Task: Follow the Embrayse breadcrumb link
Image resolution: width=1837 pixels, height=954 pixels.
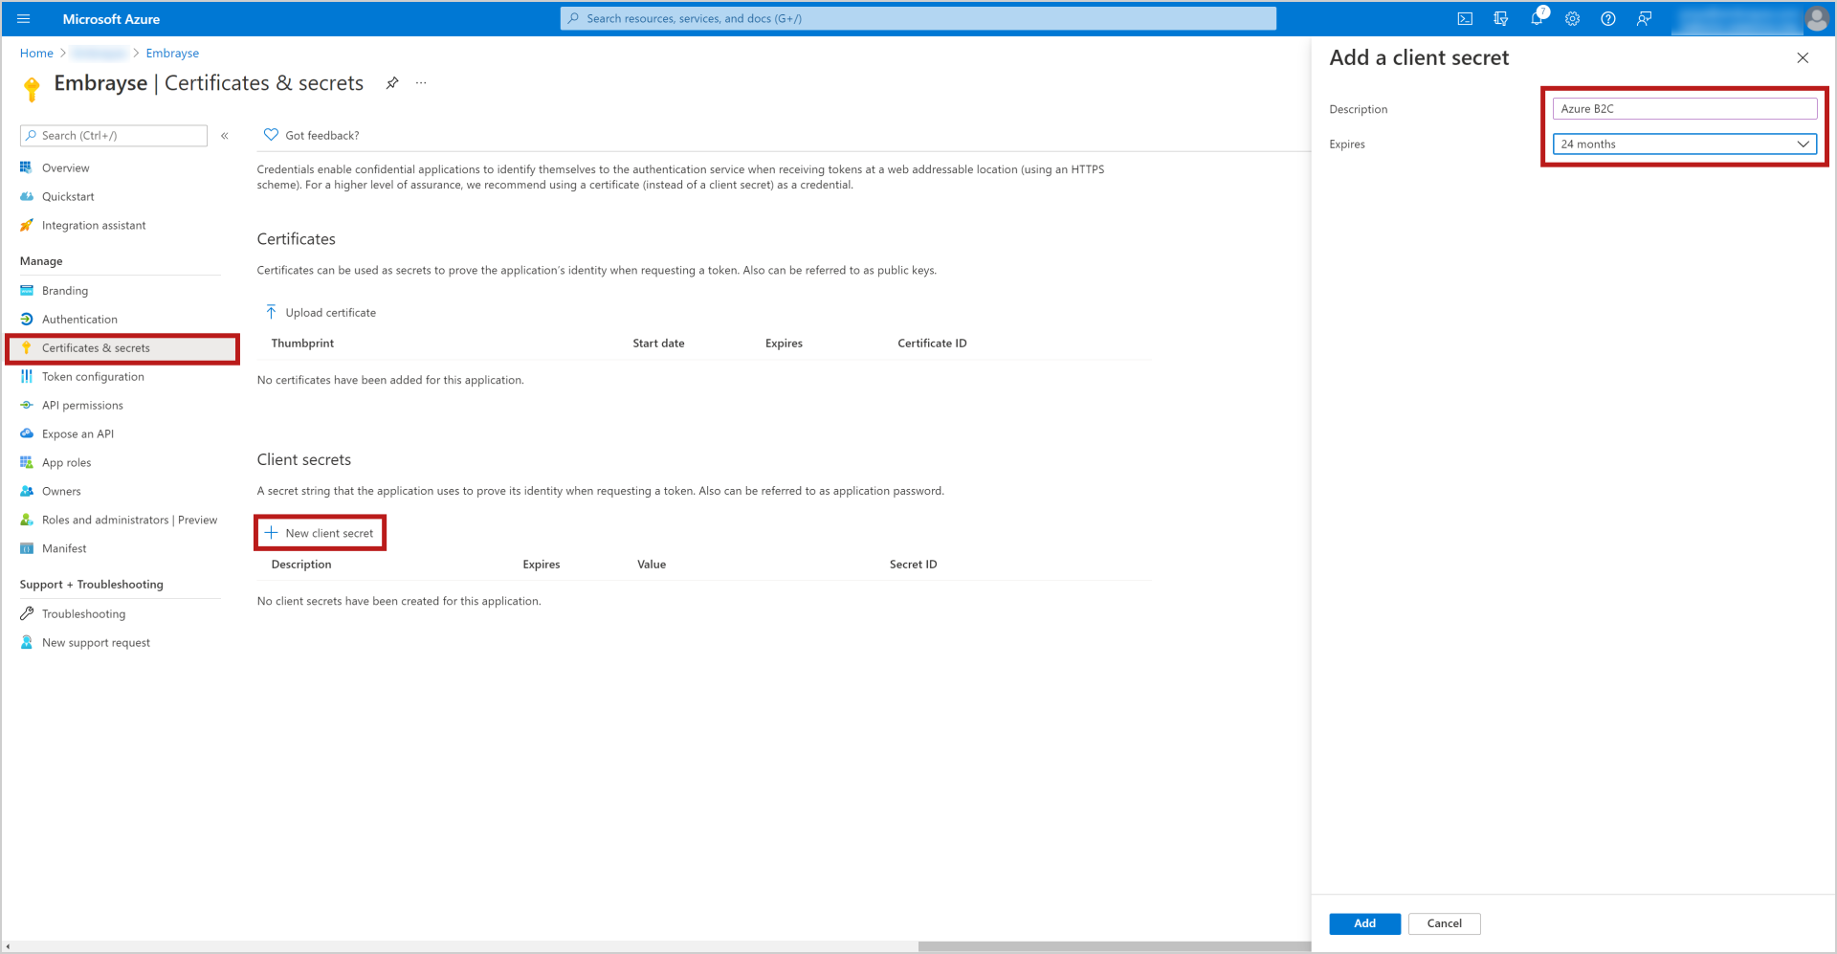Action: (x=172, y=54)
